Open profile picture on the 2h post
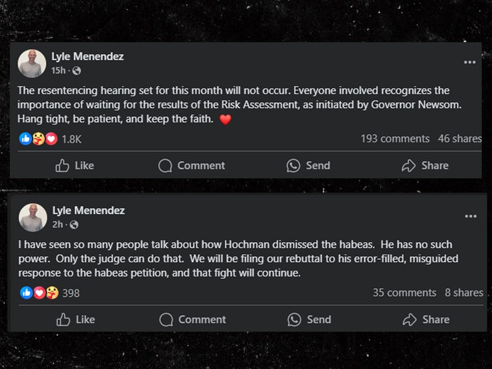This screenshot has width=492, height=369. 32,218
